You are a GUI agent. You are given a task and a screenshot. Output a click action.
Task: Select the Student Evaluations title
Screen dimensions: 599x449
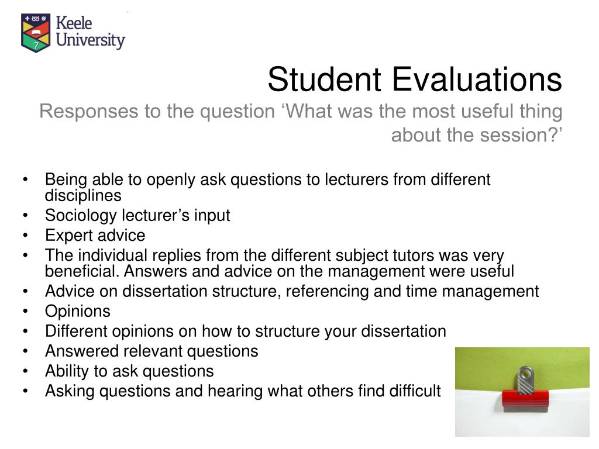[x=415, y=79]
